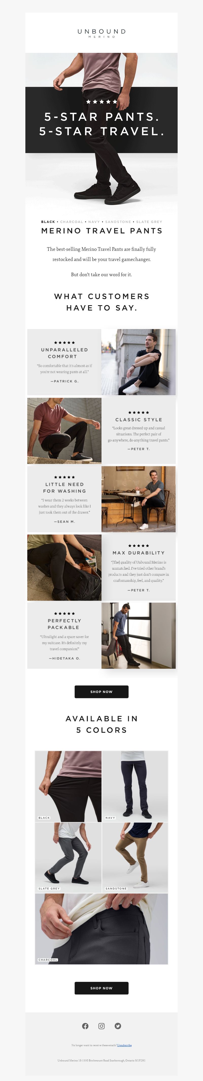Open the Twitter icon in footer
The width and height of the screenshot is (203, 1081).
pyautogui.click(x=118, y=1026)
